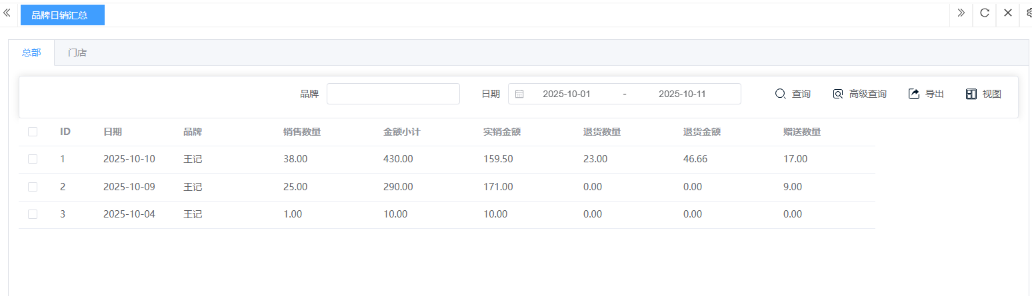Click the 品牌日销汇总 page tab

pyautogui.click(x=63, y=15)
